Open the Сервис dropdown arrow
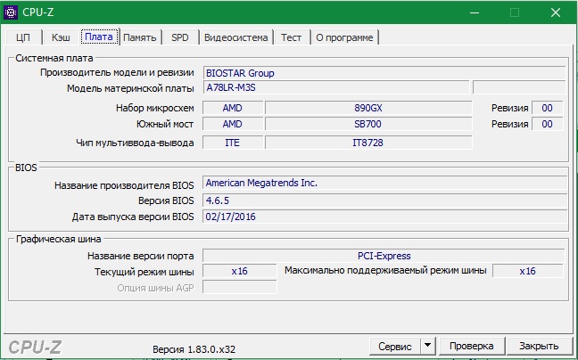Viewport: 578px width, 360px height. (427, 346)
